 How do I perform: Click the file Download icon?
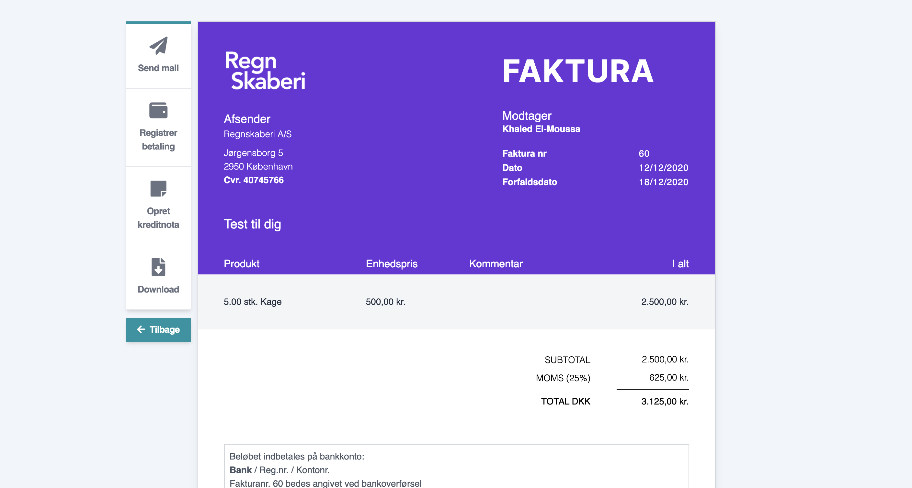[x=158, y=267]
